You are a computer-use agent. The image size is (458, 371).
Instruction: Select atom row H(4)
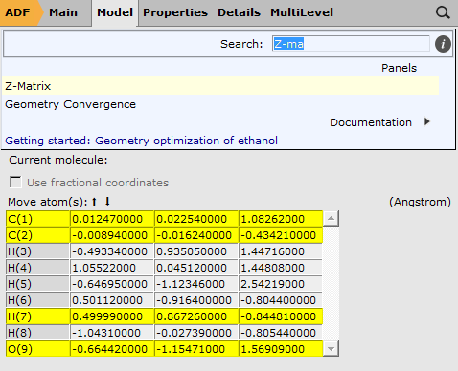tap(37, 268)
